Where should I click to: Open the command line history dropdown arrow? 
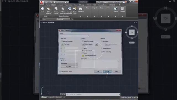click(119, 94)
